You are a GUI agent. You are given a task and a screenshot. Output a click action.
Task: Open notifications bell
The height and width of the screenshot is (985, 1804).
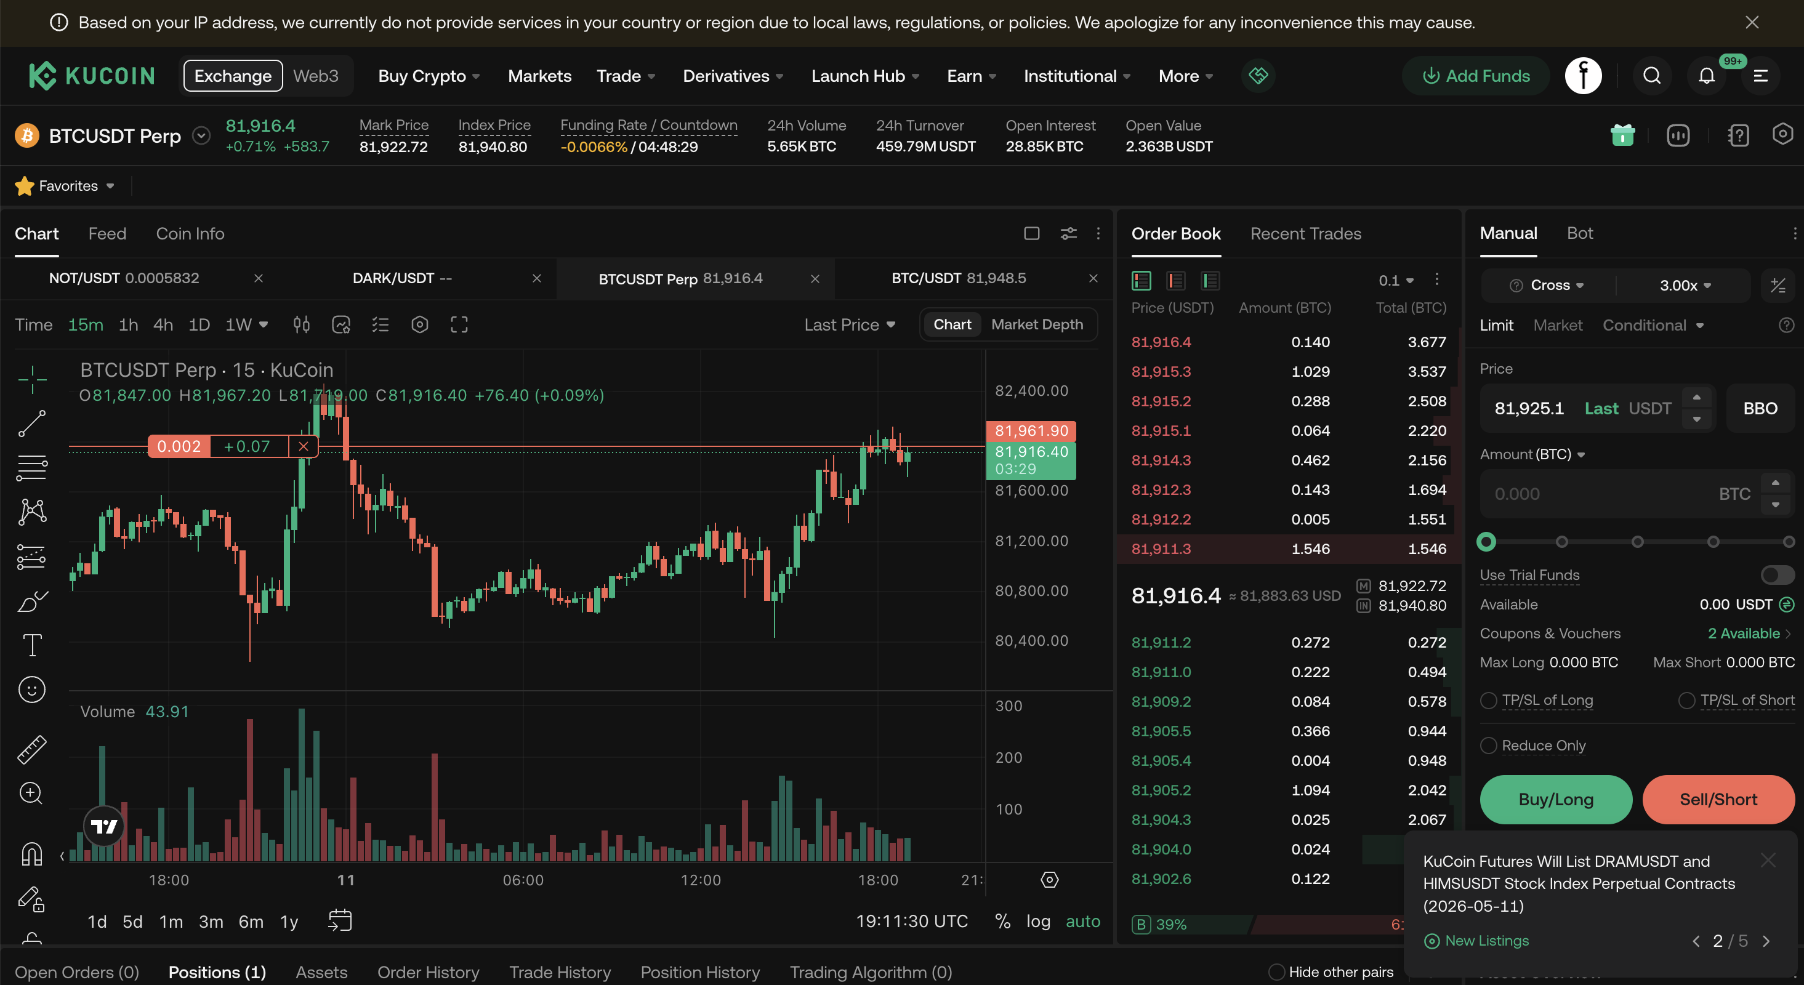coord(1707,76)
